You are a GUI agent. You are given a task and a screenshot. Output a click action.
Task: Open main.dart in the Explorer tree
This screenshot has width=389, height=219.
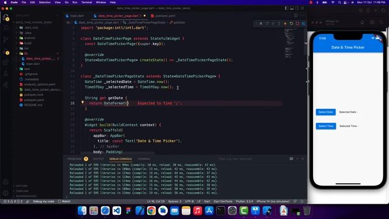[33, 64]
